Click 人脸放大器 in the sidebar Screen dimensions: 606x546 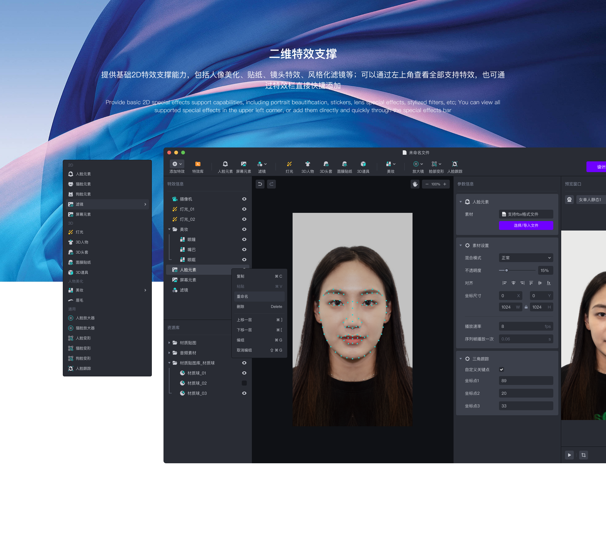click(85, 318)
